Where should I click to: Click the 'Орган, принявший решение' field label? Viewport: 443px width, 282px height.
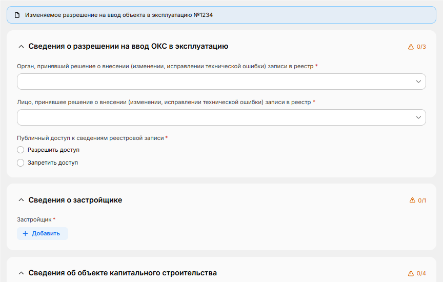(x=165, y=66)
